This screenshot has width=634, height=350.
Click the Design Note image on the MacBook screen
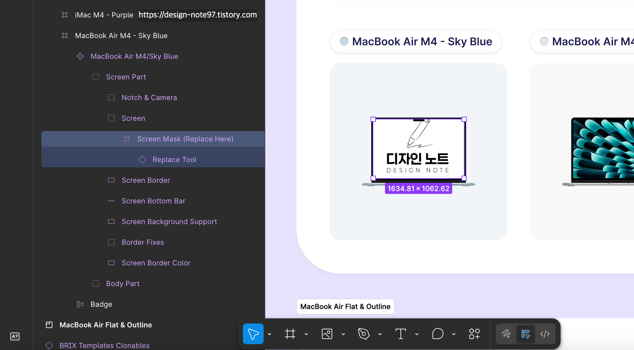click(418, 149)
